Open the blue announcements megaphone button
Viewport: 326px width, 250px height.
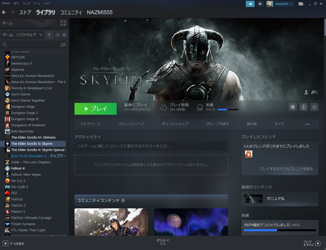pos(250,4)
